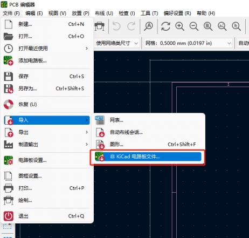The height and width of the screenshot is (238, 249).
Task: Open the 编辑 (E) menu
Action: pos(34,13)
